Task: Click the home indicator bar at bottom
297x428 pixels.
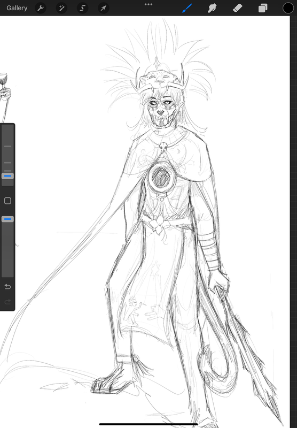Action: (x=148, y=424)
